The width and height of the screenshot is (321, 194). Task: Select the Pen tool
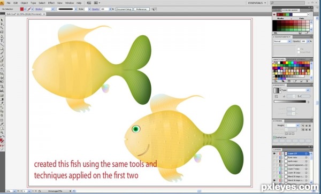pyautogui.click(x=2, y=36)
